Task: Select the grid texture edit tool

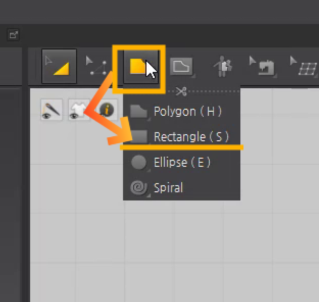Action: click(304, 66)
